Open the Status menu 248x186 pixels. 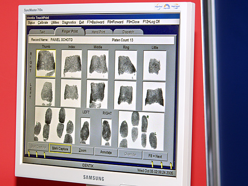point(31,23)
